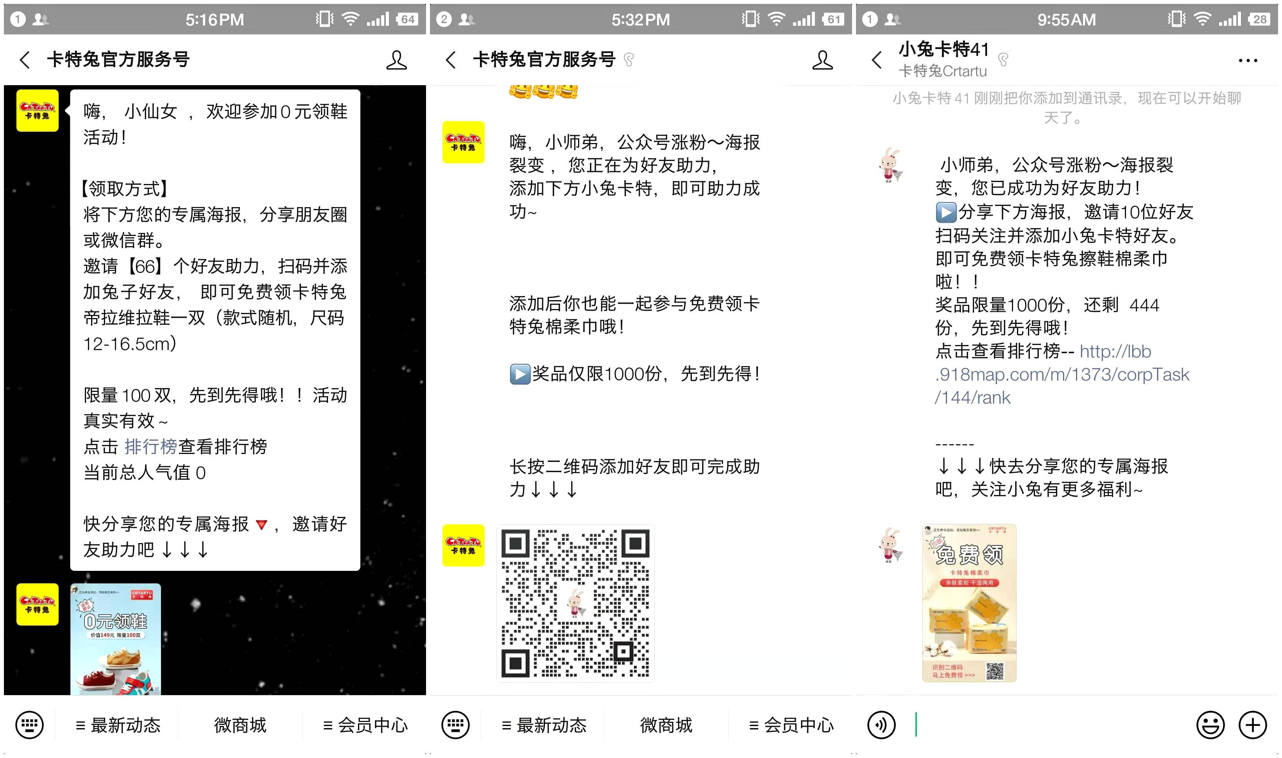Open 最新动态 menu in 5:32PM chat screen
This screenshot has height=758, width=1282.
[x=544, y=725]
